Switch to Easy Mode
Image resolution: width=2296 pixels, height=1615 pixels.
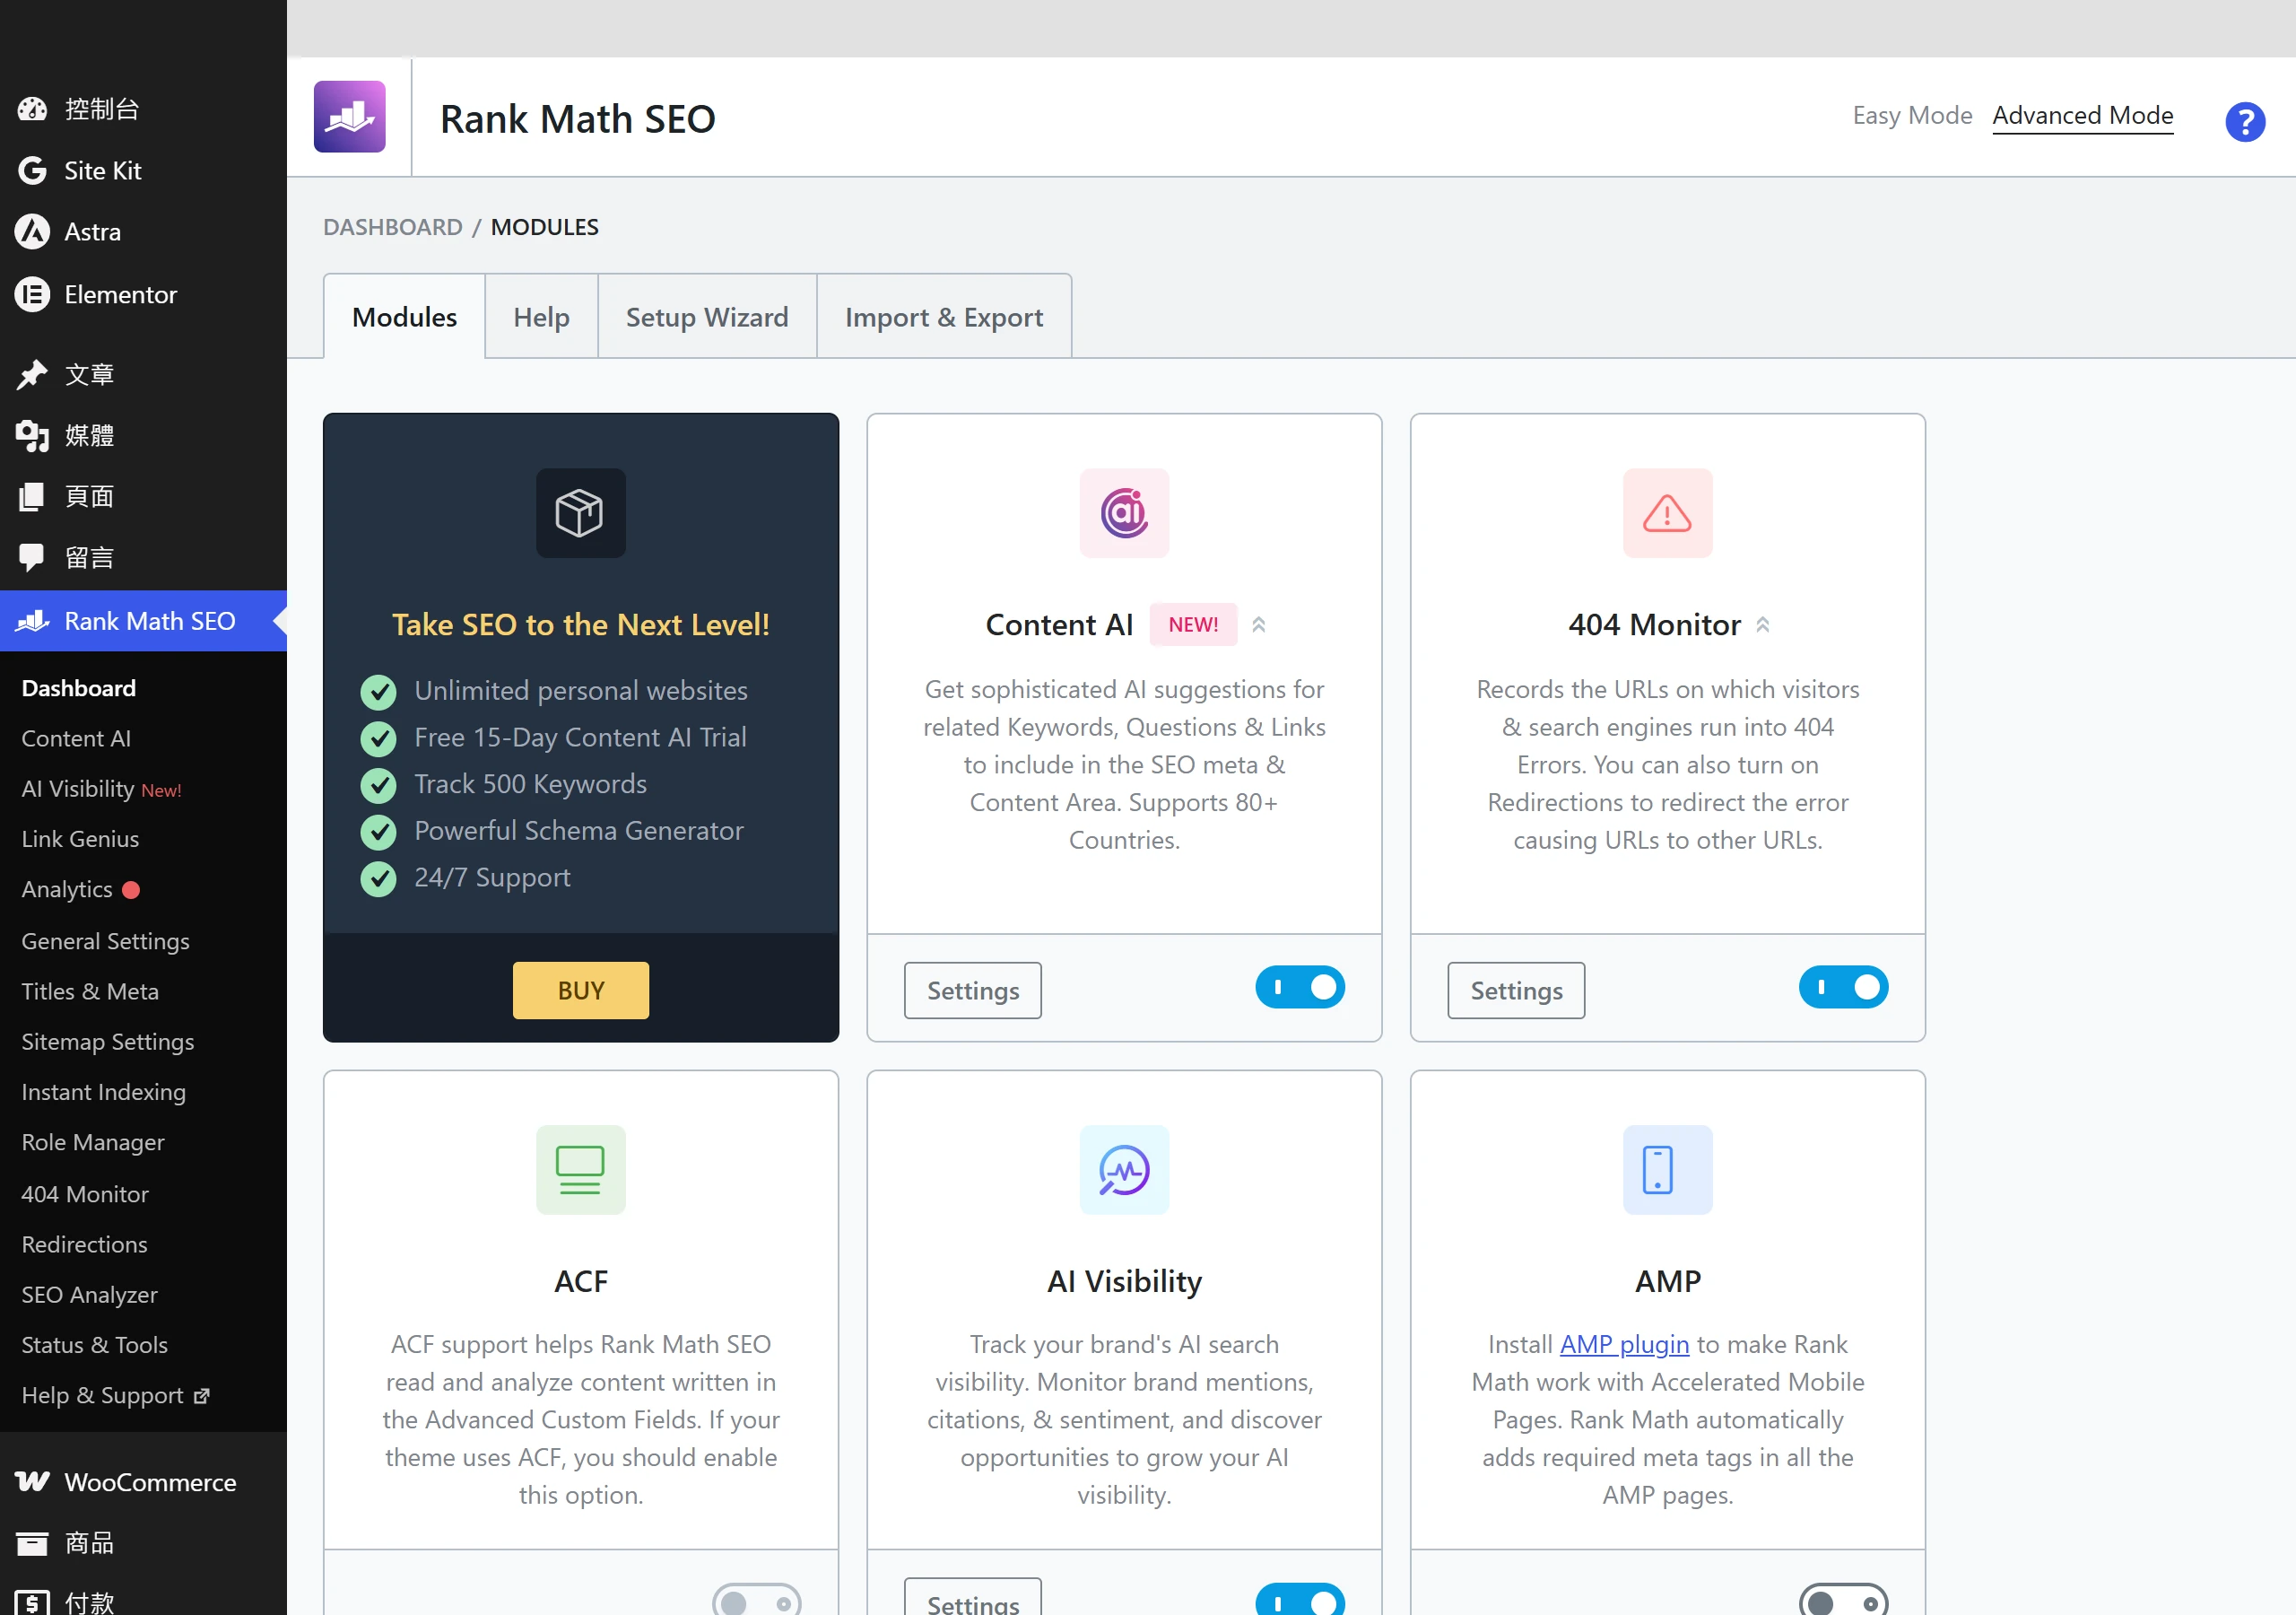tap(1912, 115)
